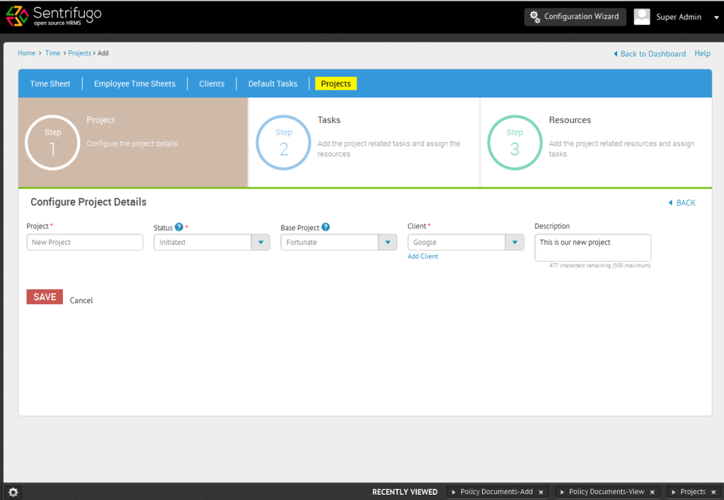Image resolution: width=724 pixels, height=500 pixels.
Task: Click the Step 1 circle
Action: coord(52,143)
